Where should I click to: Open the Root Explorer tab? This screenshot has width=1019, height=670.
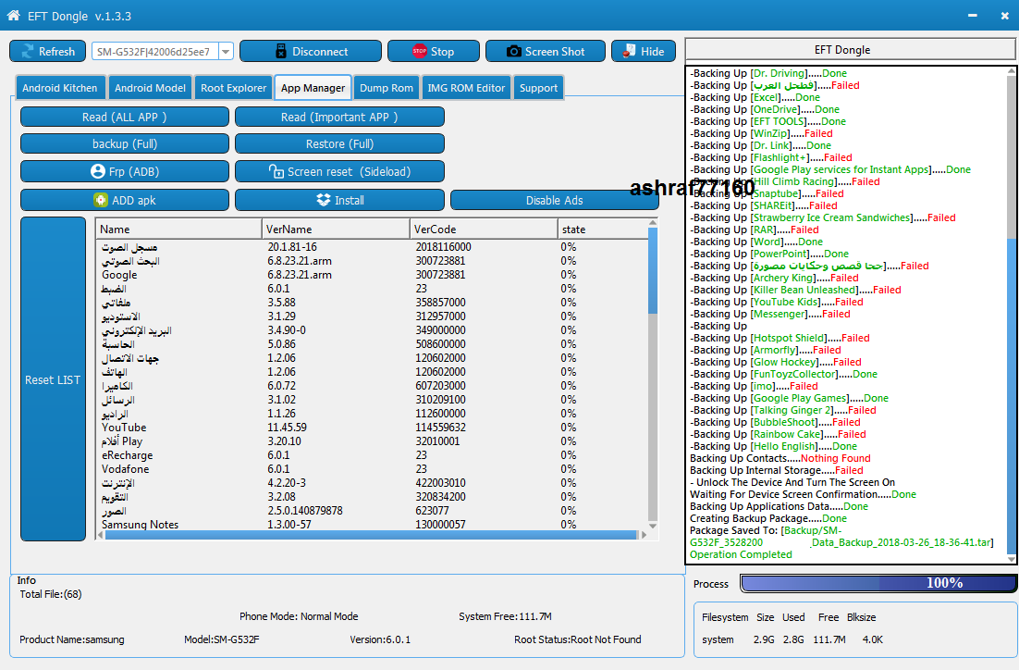coord(233,88)
